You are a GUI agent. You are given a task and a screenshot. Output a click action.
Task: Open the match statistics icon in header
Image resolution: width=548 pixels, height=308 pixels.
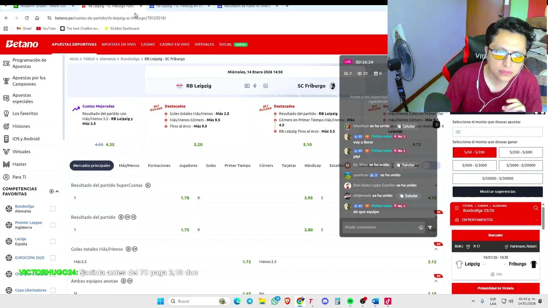265,86
